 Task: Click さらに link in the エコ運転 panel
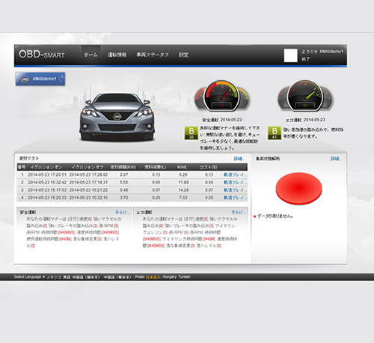click(x=239, y=213)
